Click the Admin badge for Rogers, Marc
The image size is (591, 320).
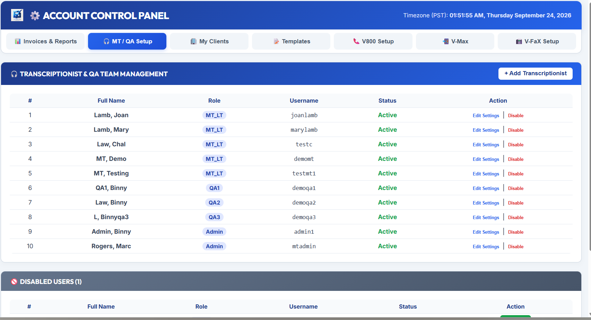(214, 246)
